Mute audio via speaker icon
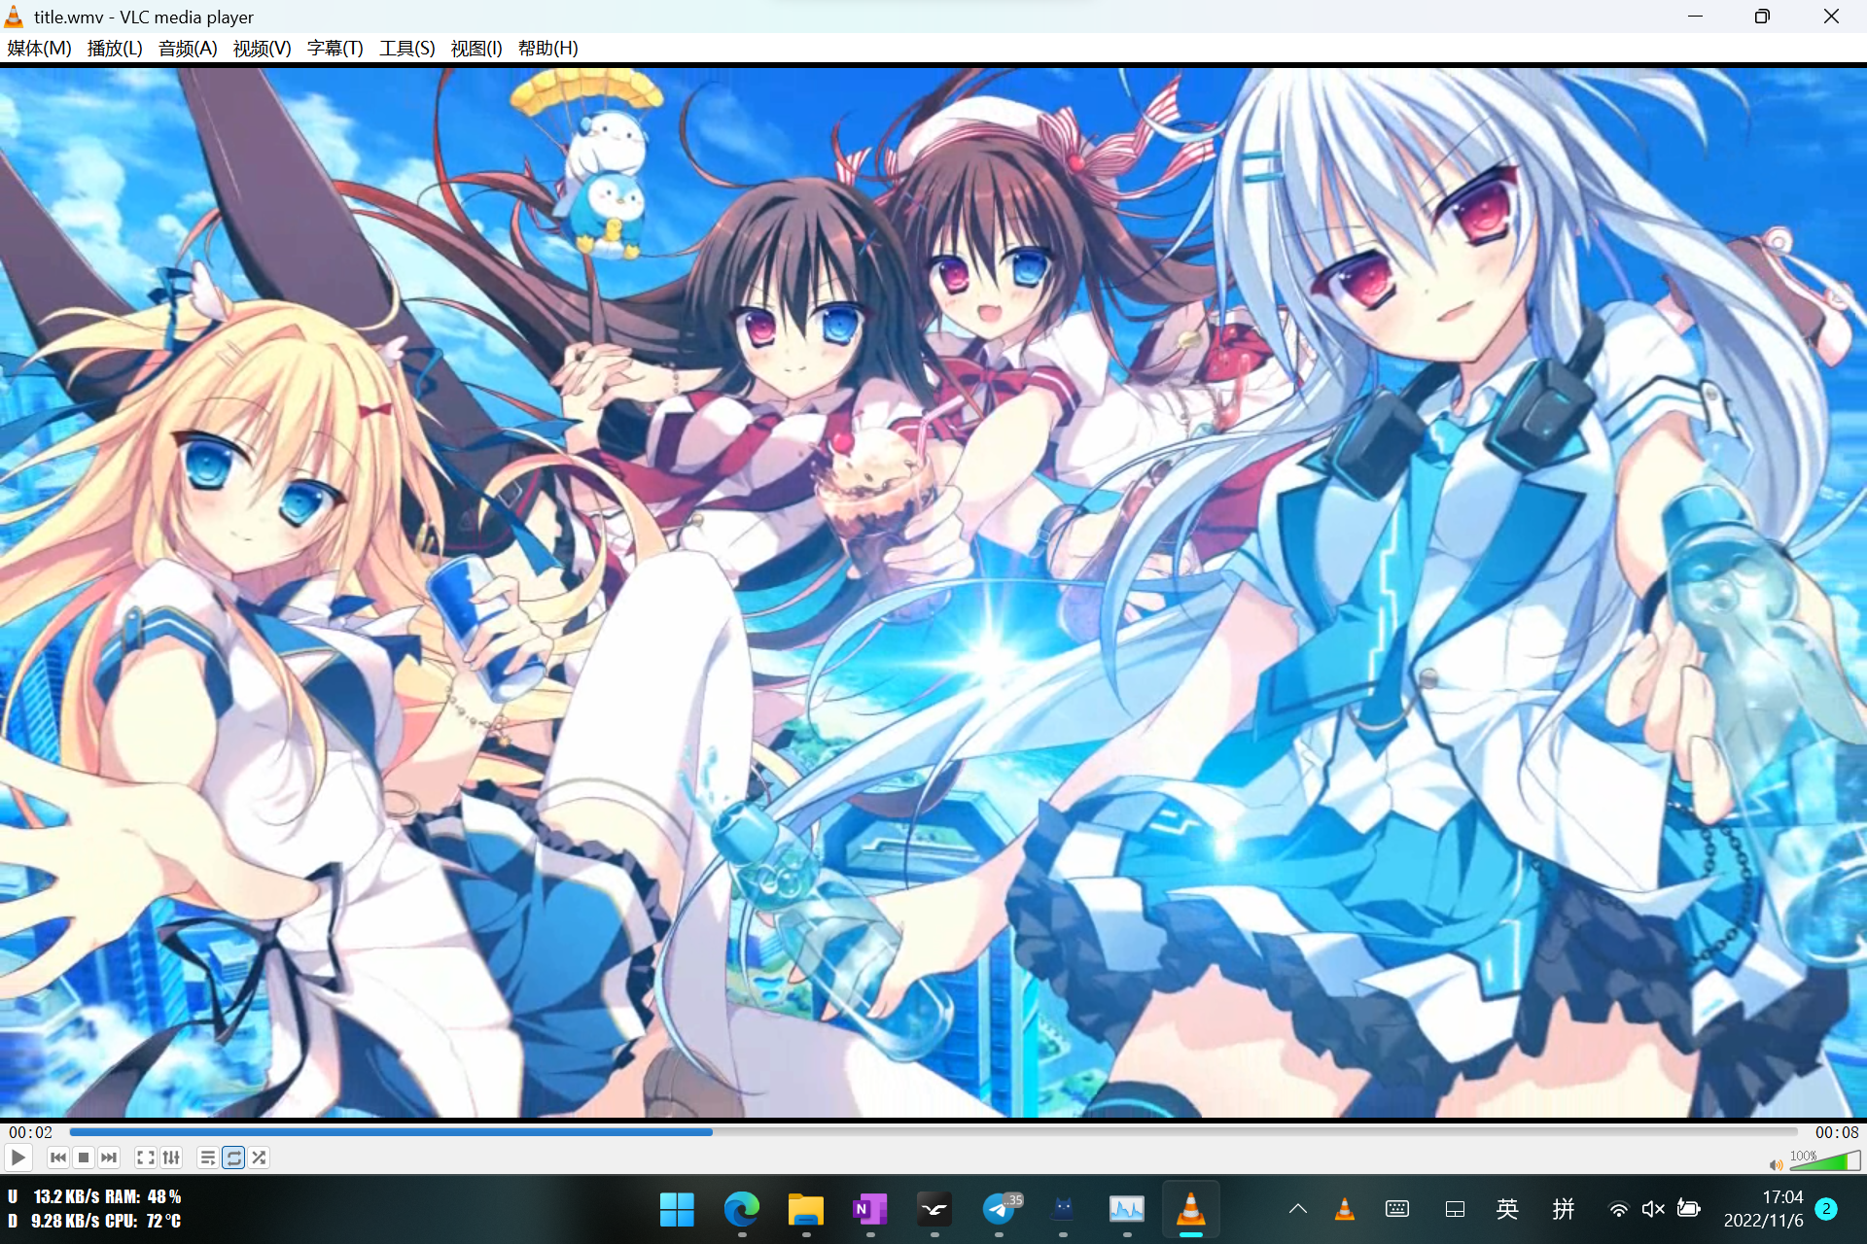This screenshot has width=1867, height=1244. 1776,1164
